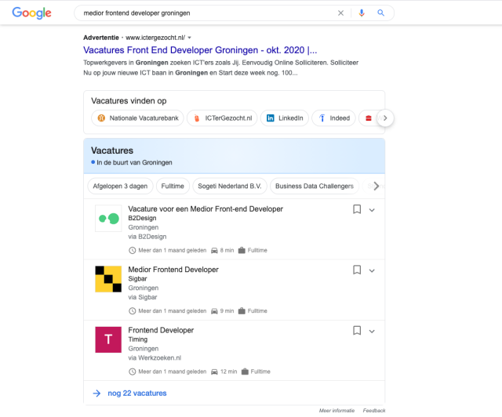Click the briefcase icon in the Sigbar listing
Image resolution: width=502 pixels, height=417 pixels.
(x=242, y=310)
